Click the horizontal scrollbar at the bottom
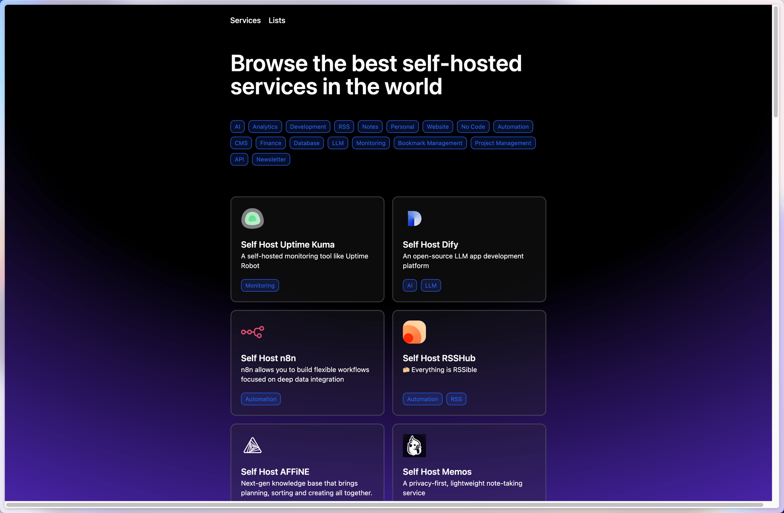Image resolution: width=784 pixels, height=513 pixels. [385, 505]
